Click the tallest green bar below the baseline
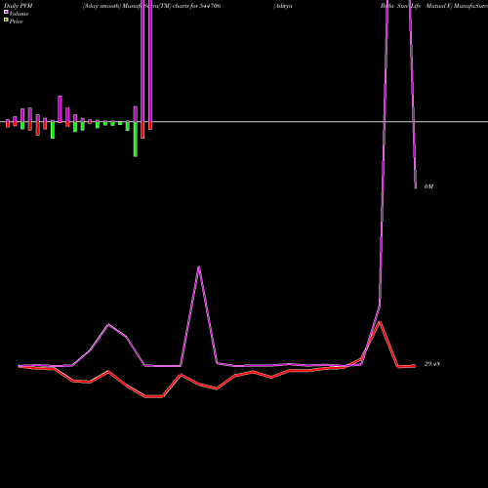This screenshot has width=488, height=488. pos(136,140)
